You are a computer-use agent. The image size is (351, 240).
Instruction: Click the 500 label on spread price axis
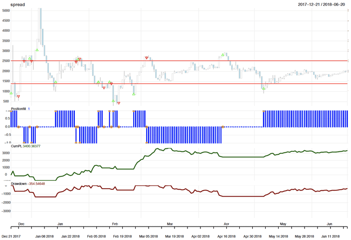point(6,101)
